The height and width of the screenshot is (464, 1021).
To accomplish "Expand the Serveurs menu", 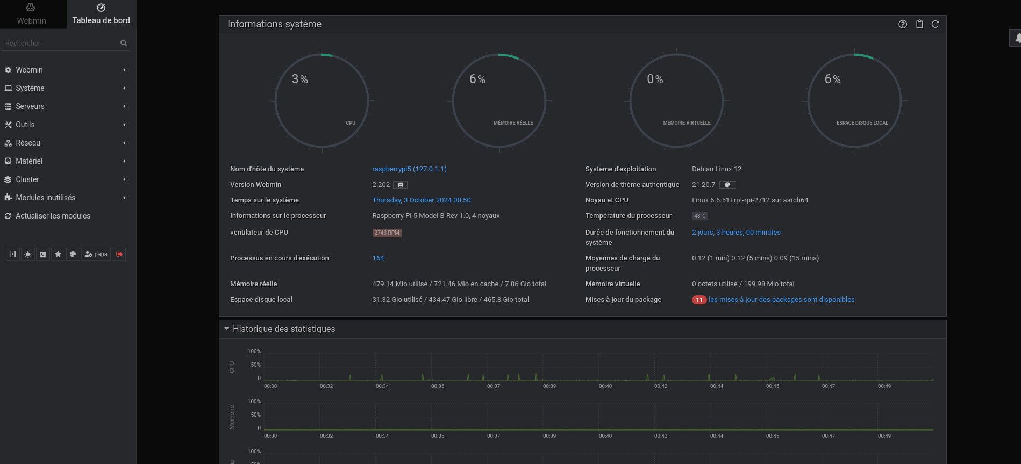I will click(x=30, y=106).
